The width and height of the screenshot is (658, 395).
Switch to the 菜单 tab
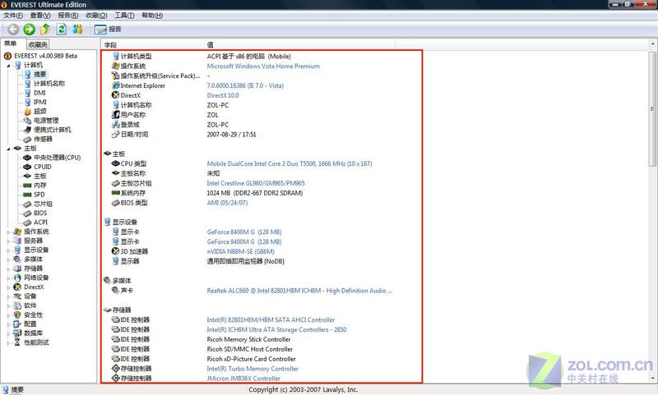click(10, 44)
